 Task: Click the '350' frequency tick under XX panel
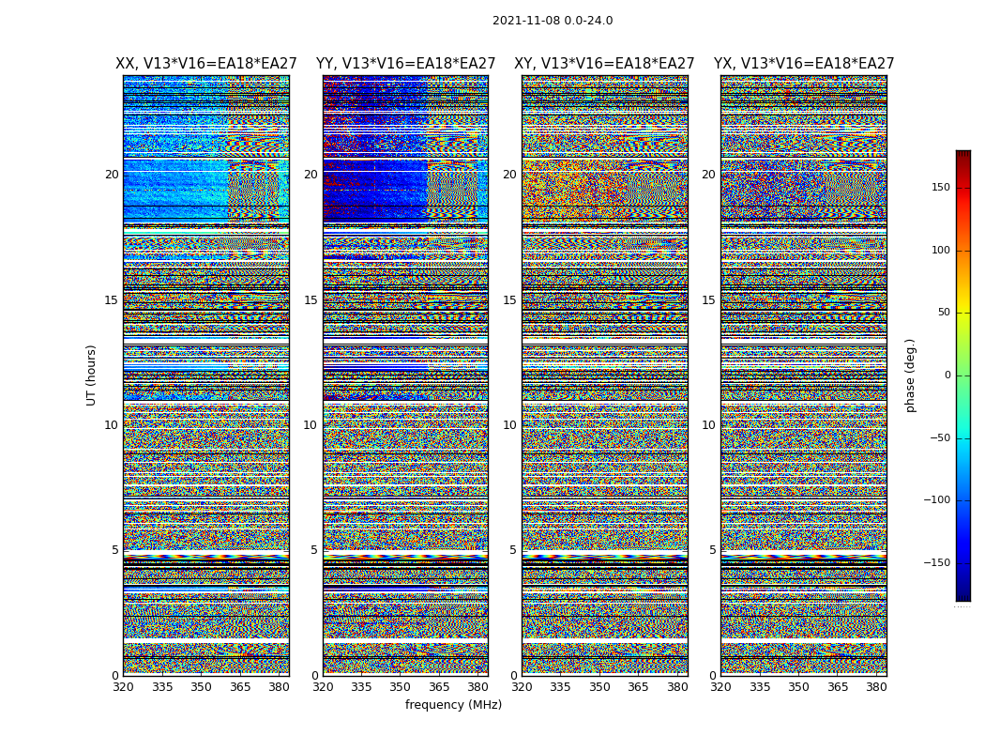tap(201, 687)
